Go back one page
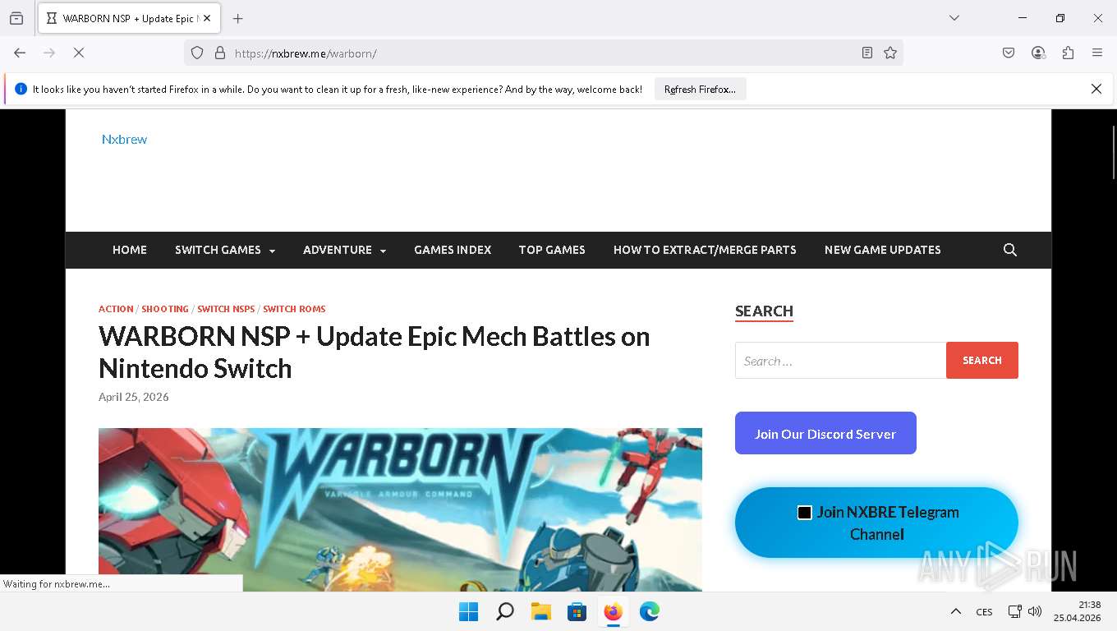 [x=20, y=53]
